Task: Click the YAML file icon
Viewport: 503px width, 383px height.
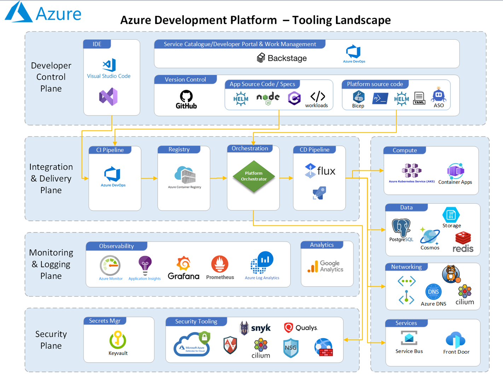Action: tap(419, 98)
